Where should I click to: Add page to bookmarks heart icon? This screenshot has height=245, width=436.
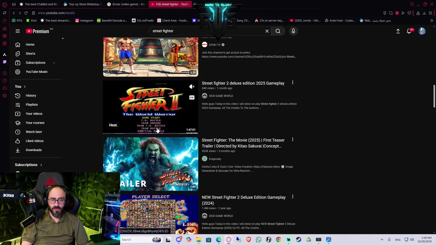point(409,13)
